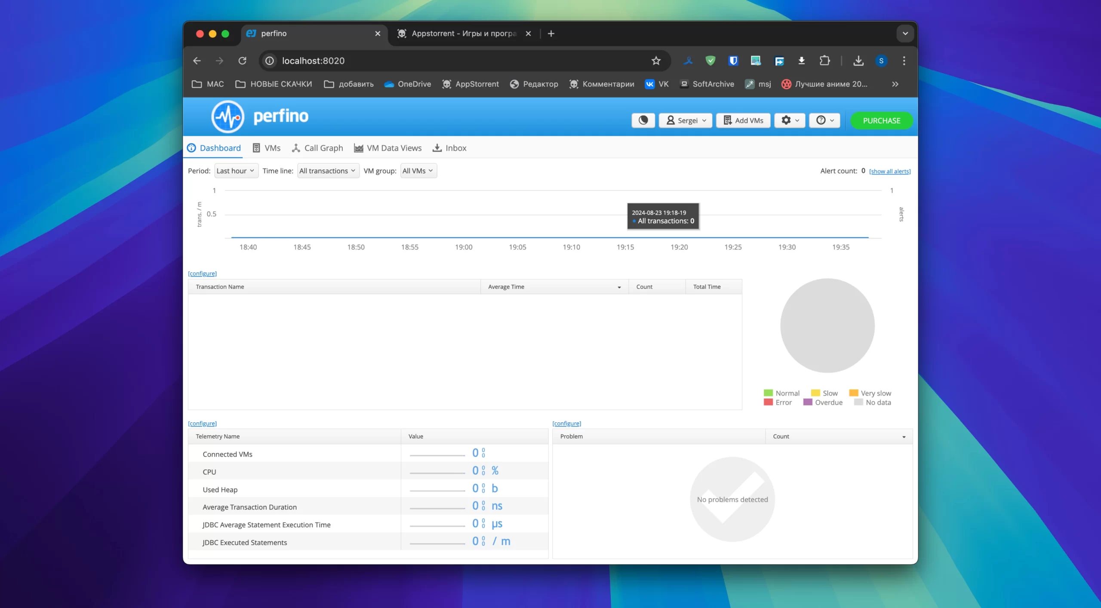The image size is (1101, 608).
Task: Switch to the Call Graph tab
Action: (317, 148)
